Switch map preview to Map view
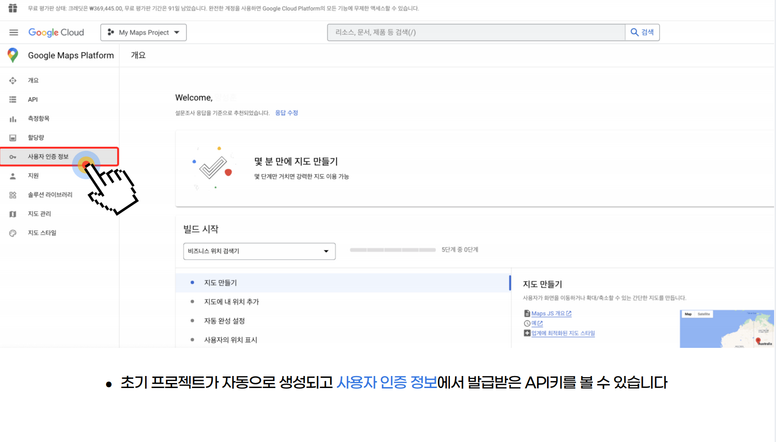 (x=688, y=314)
